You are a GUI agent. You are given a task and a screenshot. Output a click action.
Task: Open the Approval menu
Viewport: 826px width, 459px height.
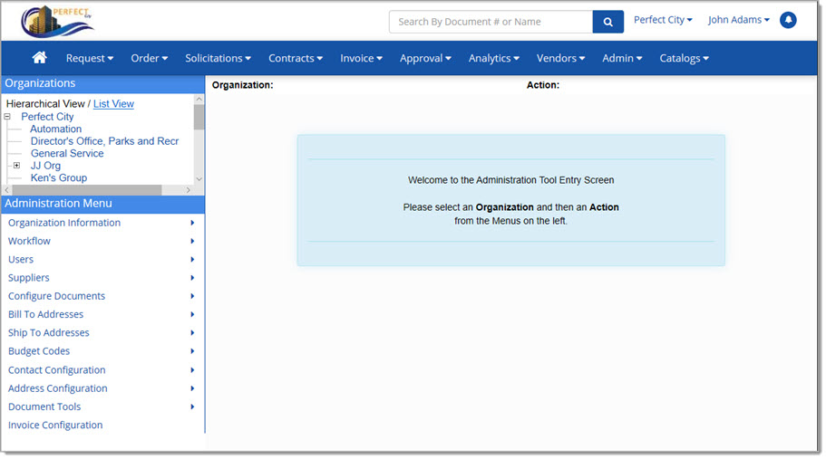pos(425,58)
